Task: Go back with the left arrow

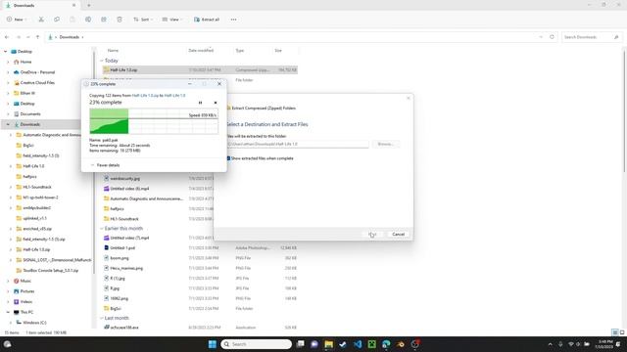Action: click(x=7, y=37)
